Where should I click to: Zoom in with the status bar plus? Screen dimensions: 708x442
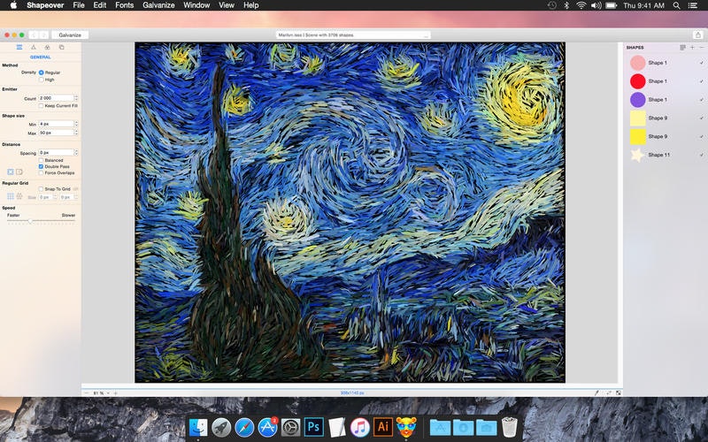click(x=116, y=393)
